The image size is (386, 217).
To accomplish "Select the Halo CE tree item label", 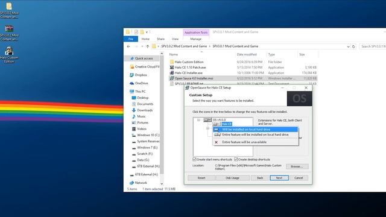I will click(x=227, y=124).
